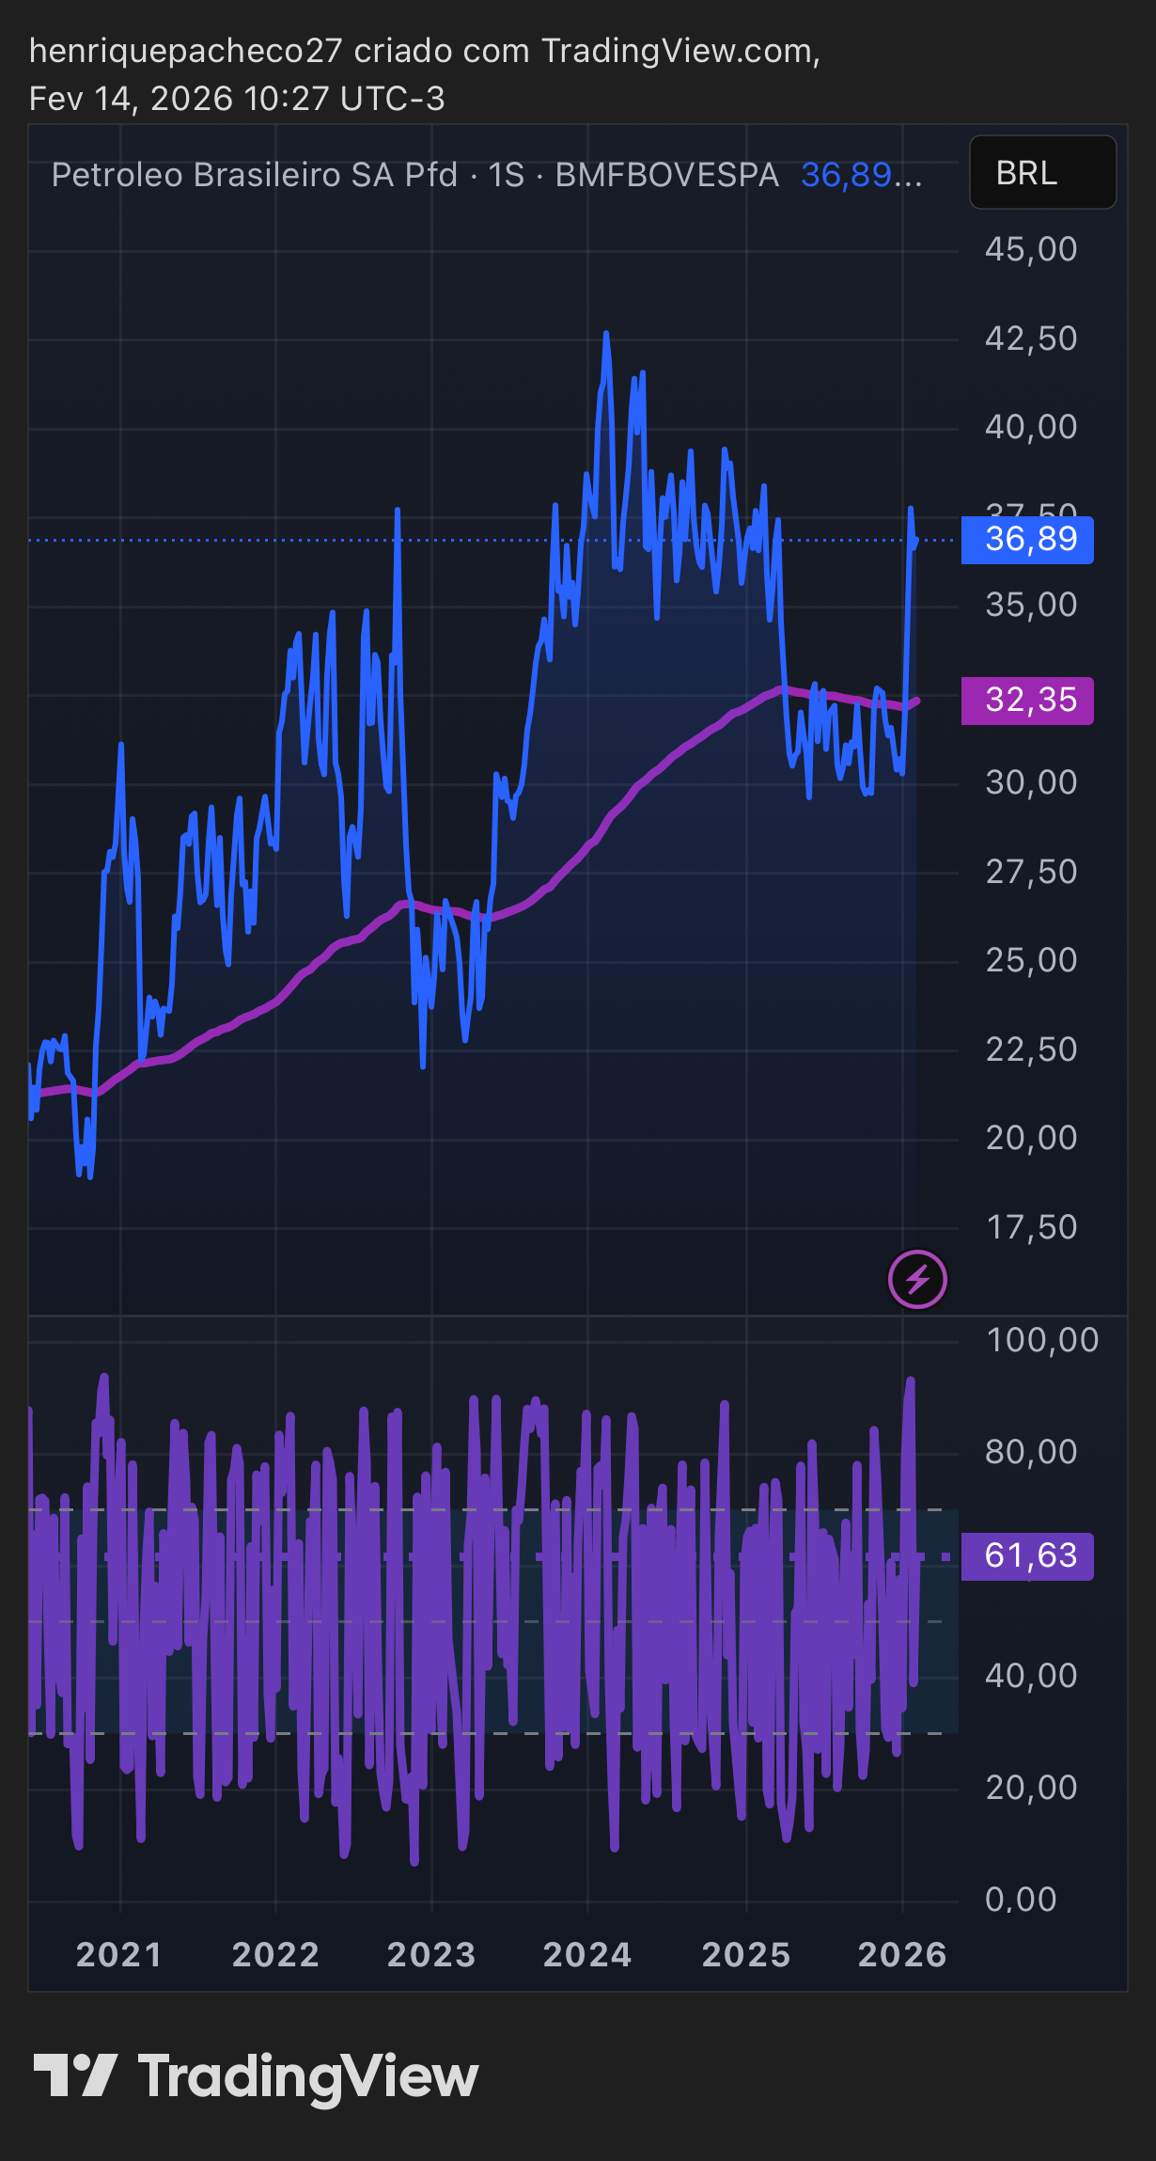Open the BRL currency selector
The width and height of the screenshot is (1156, 2161).
click(1042, 172)
